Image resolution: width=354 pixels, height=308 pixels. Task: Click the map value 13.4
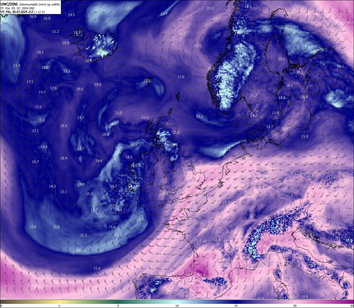pos(17,66)
